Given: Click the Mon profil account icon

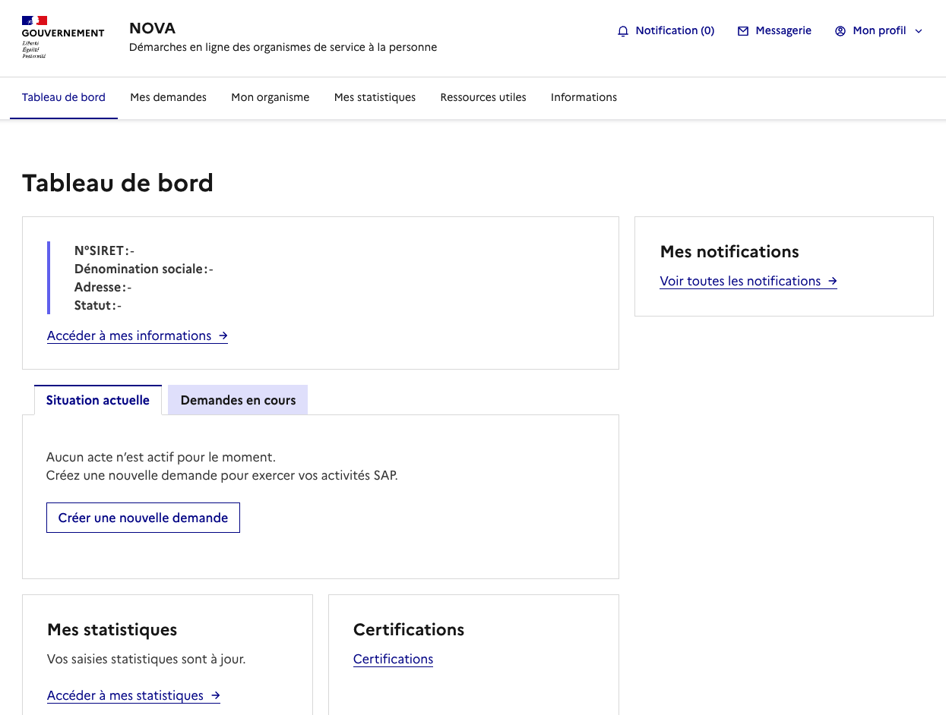Looking at the screenshot, I should (840, 30).
